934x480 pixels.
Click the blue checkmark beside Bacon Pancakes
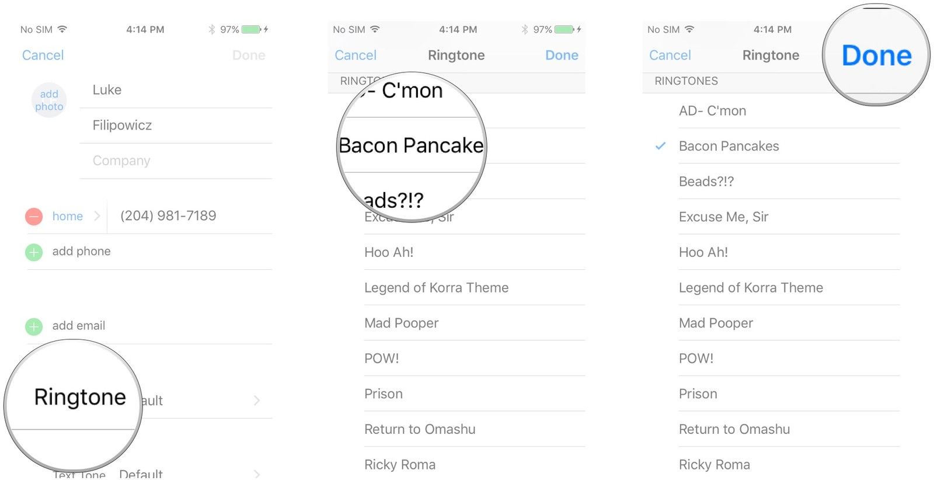point(660,146)
